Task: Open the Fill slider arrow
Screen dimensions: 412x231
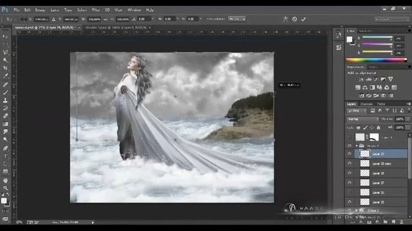Action: [x=407, y=128]
